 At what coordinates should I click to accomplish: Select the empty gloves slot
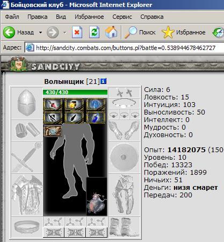click(x=124, y=130)
